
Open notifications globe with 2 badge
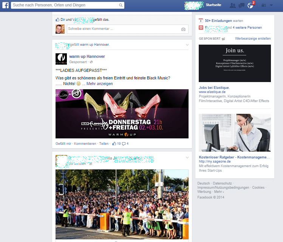coord(250,5)
